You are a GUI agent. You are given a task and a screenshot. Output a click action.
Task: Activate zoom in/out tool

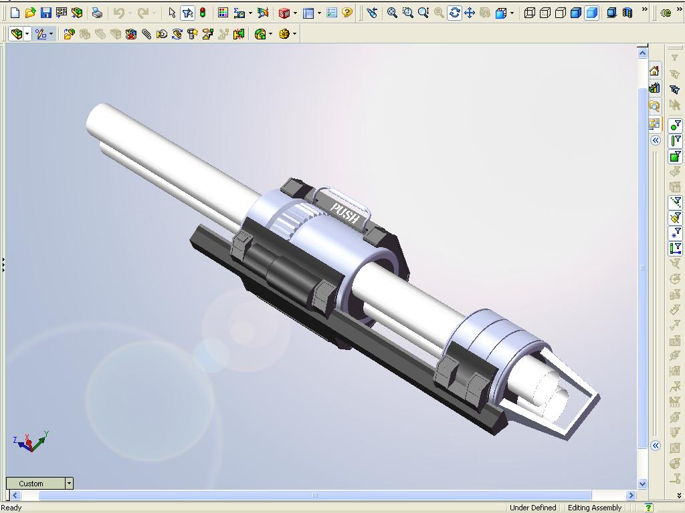(423, 13)
